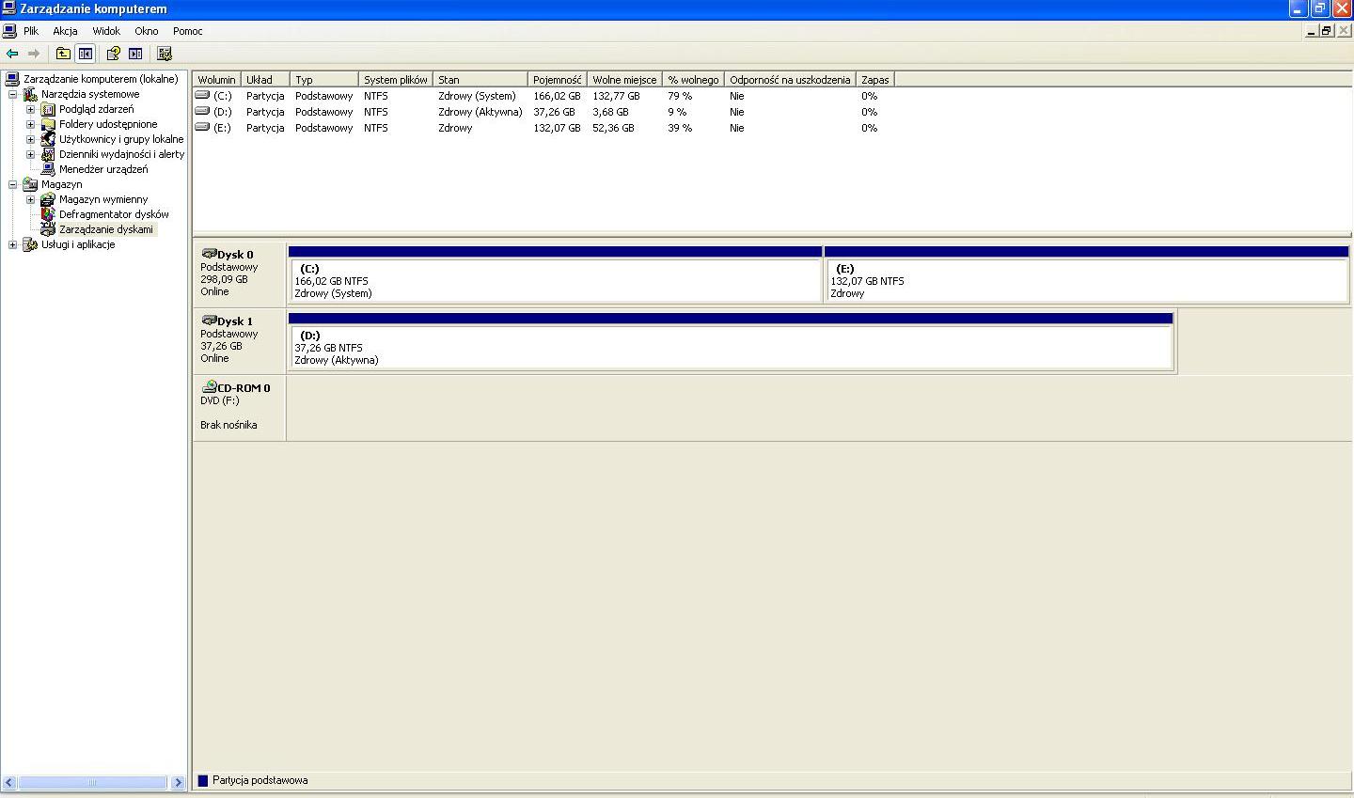Screen dimensions: 1354x798
Task: Collapse the Magazyn node
Action: [x=13, y=184]
